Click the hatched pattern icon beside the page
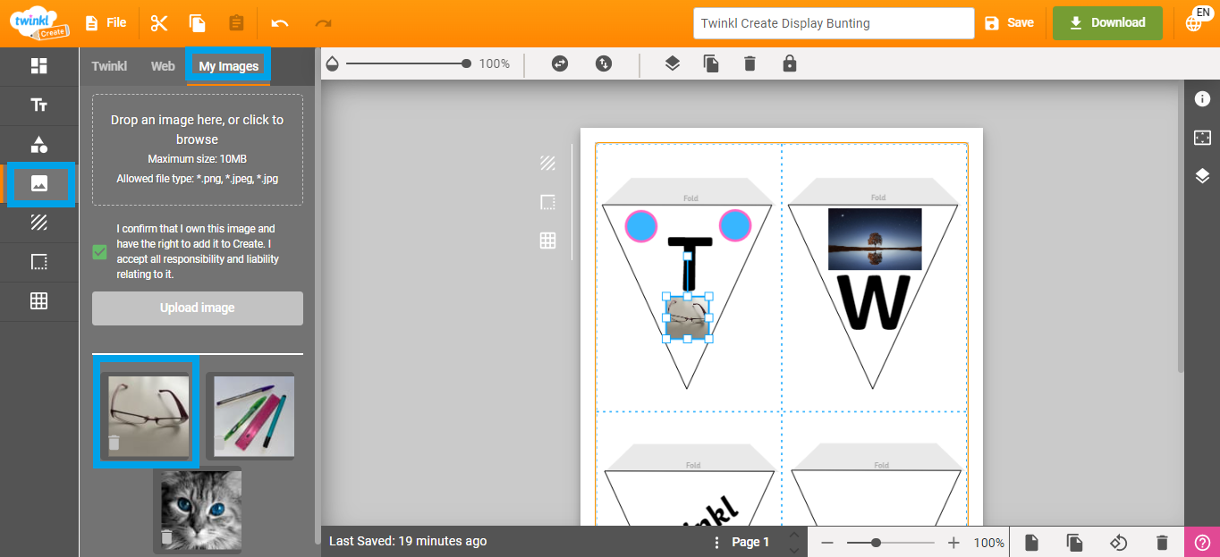The height and width of the screenshot is (557, 1220). 548,163
